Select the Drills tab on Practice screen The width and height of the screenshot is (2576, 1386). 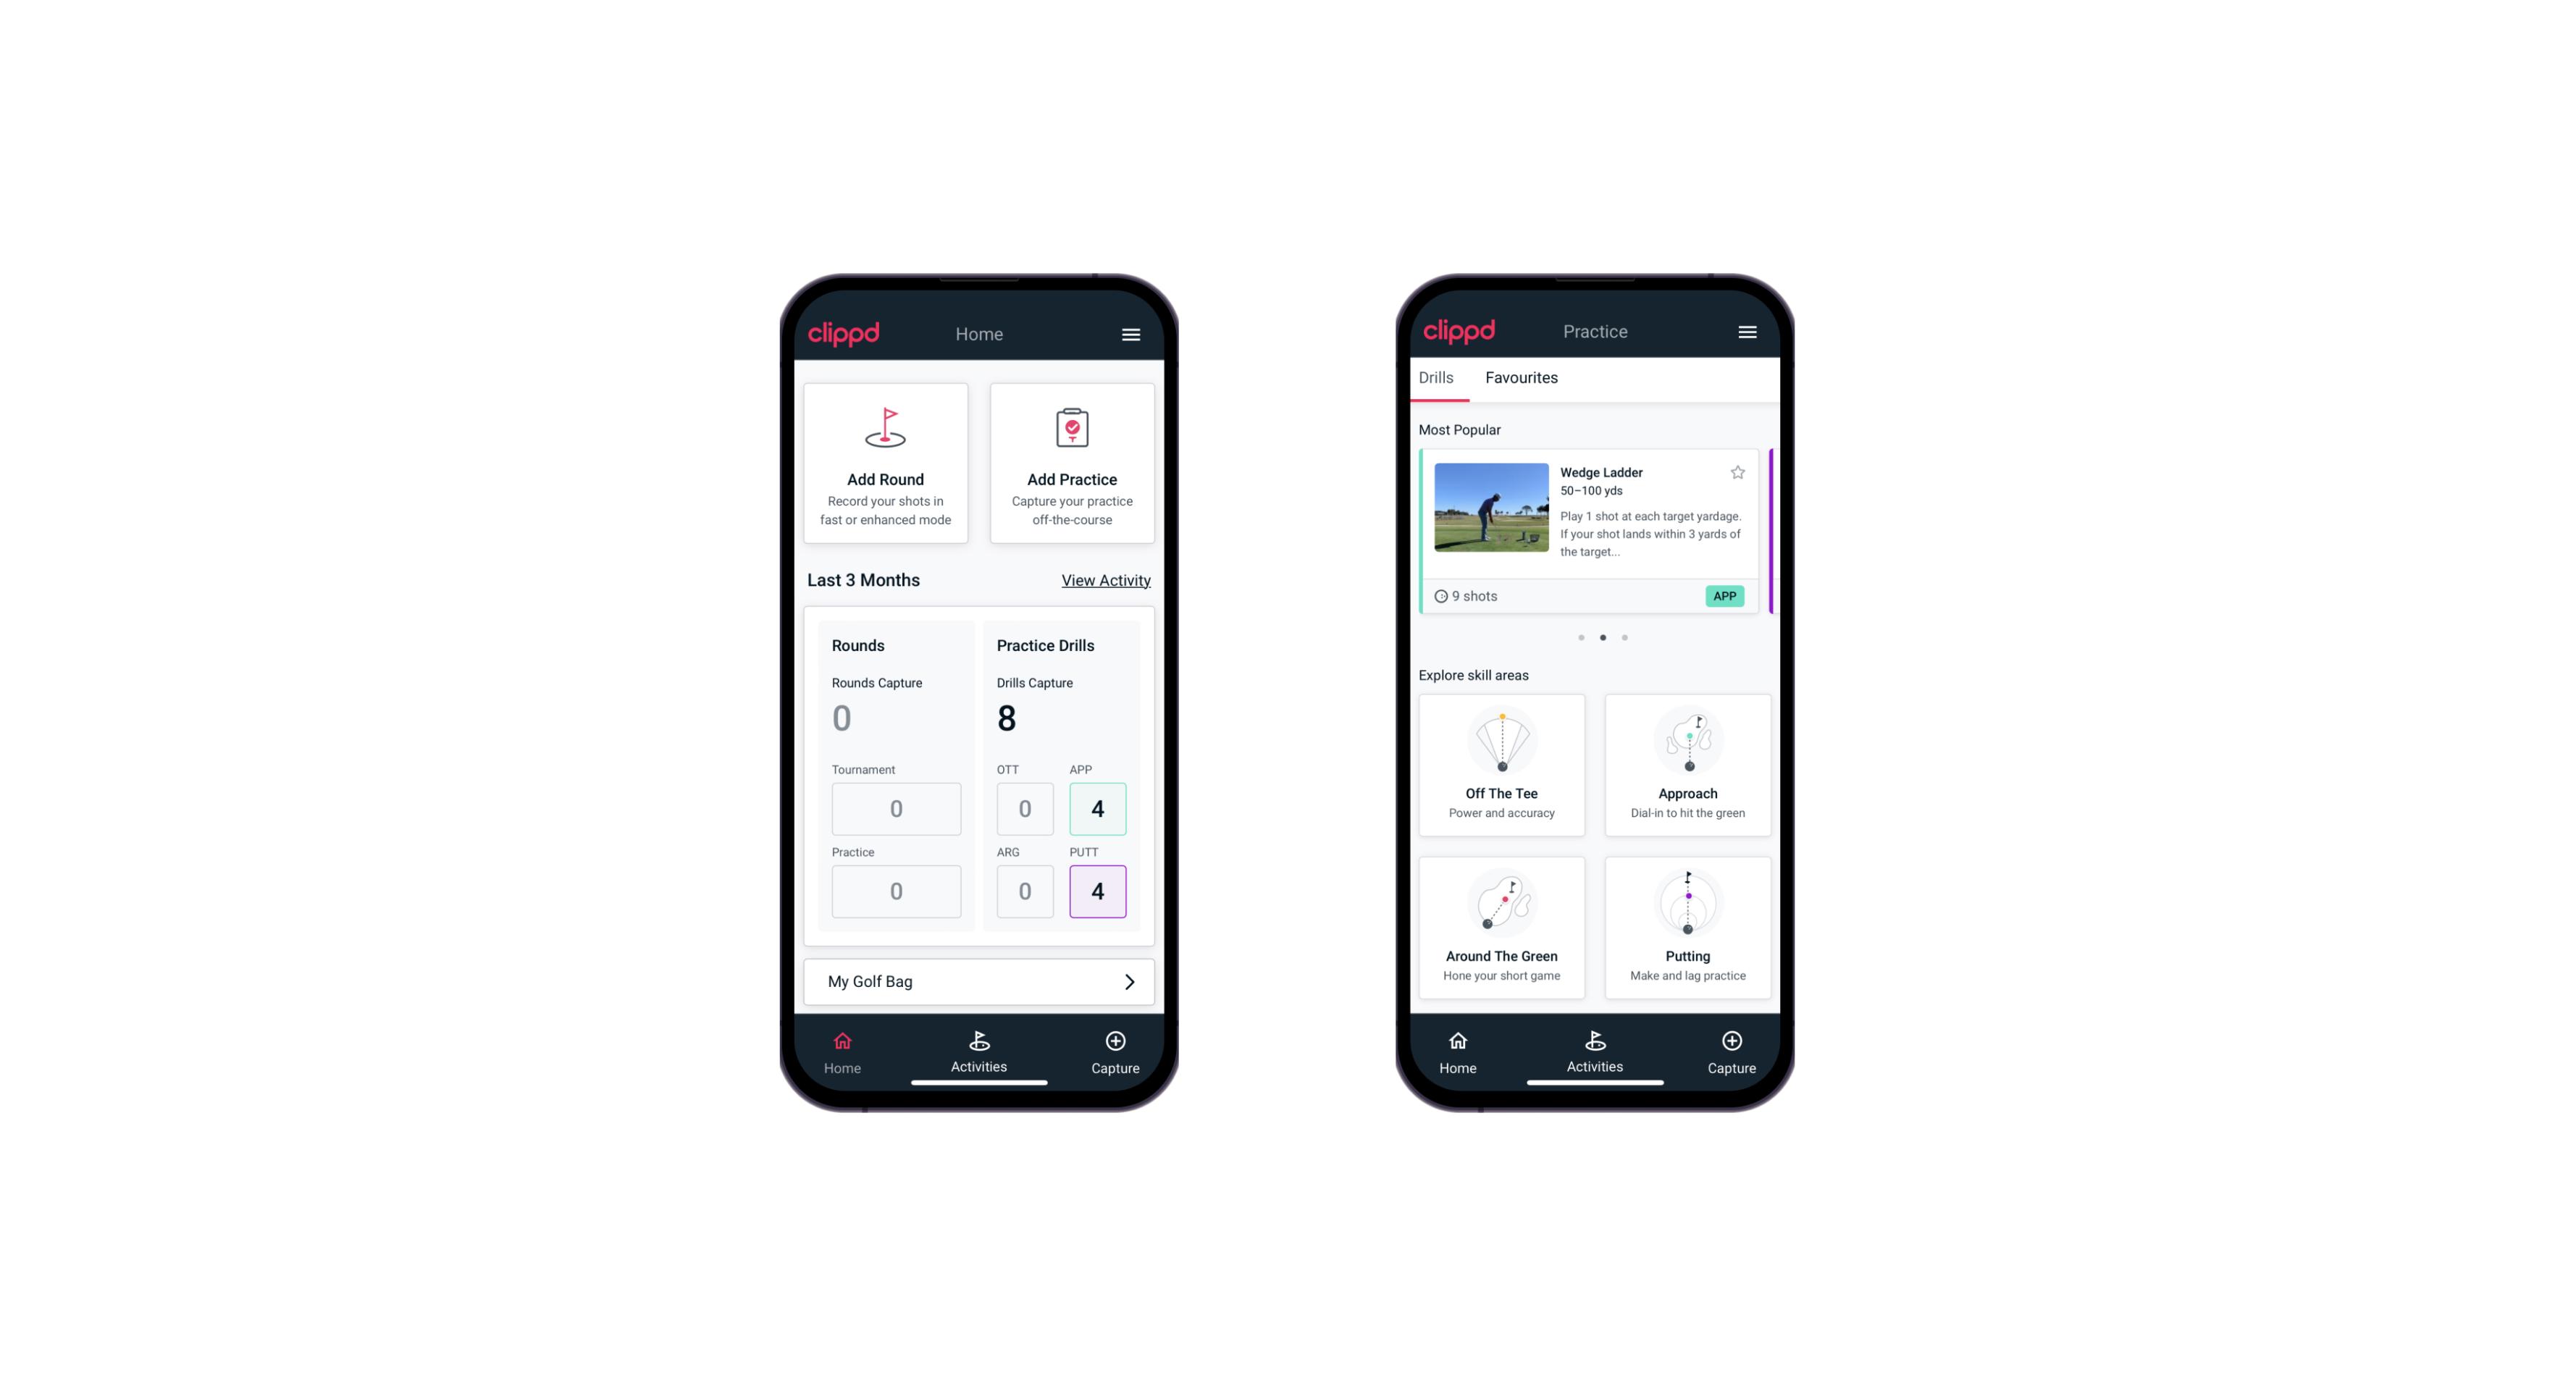click(x=1434, y=377)
